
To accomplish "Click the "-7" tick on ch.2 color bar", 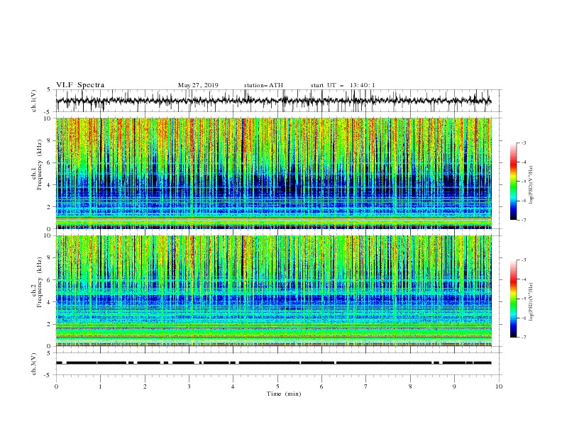I will pos(524,337).
